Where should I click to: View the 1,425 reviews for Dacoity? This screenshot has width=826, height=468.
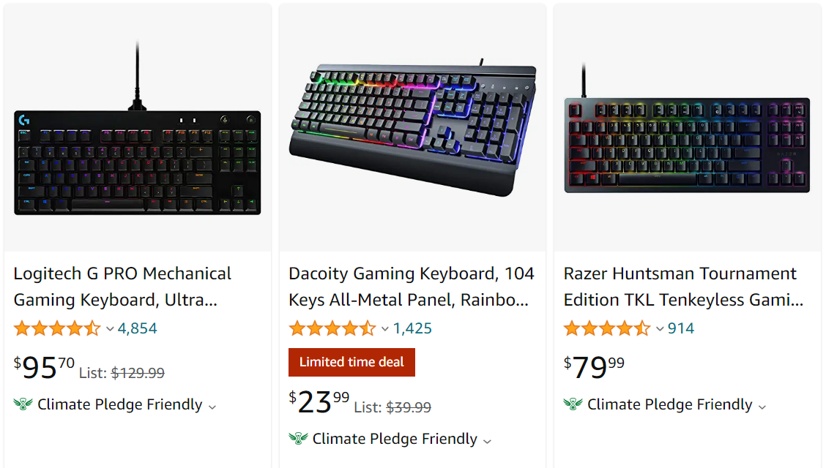point(413,328)
